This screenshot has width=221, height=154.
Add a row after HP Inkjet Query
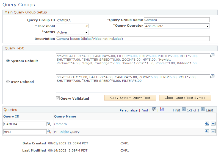(207, 131)
